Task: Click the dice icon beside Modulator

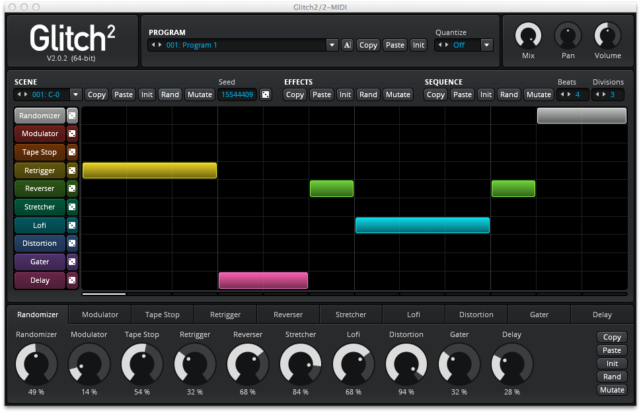Action: (x=72, y=133)
